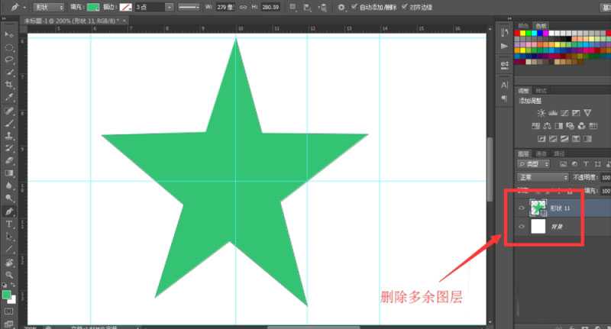Select the Lasso tool
Image resolution: width=611 pixels, height=329 pixels.
(x=9, y=60)
